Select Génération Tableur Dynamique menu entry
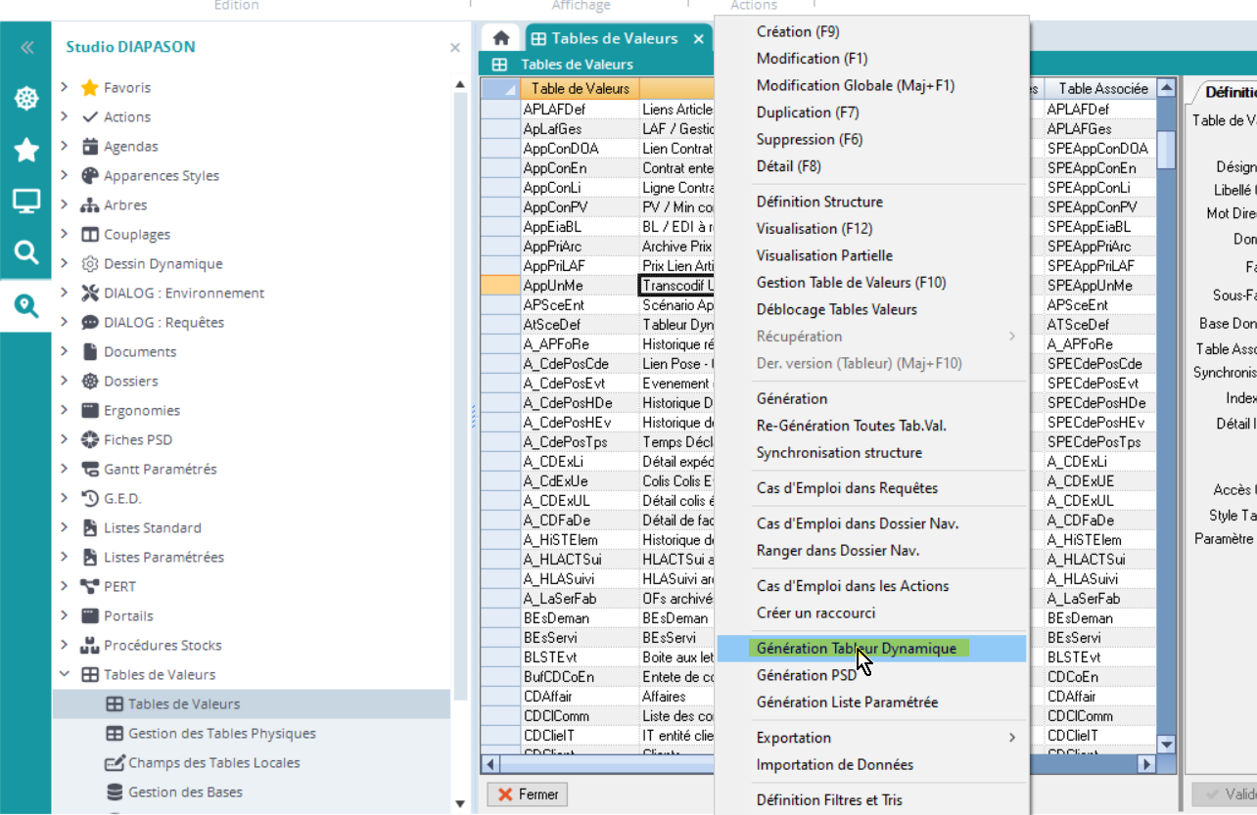 coord(857,649)
